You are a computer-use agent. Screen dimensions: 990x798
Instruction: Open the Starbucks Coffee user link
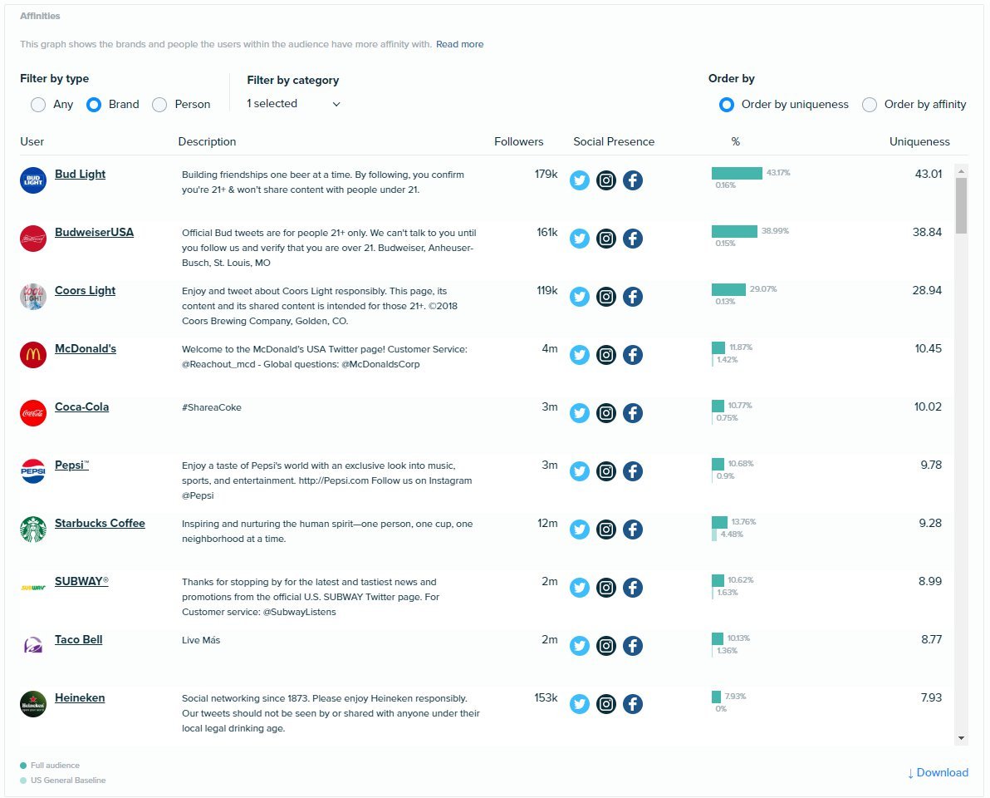[100, 523]
